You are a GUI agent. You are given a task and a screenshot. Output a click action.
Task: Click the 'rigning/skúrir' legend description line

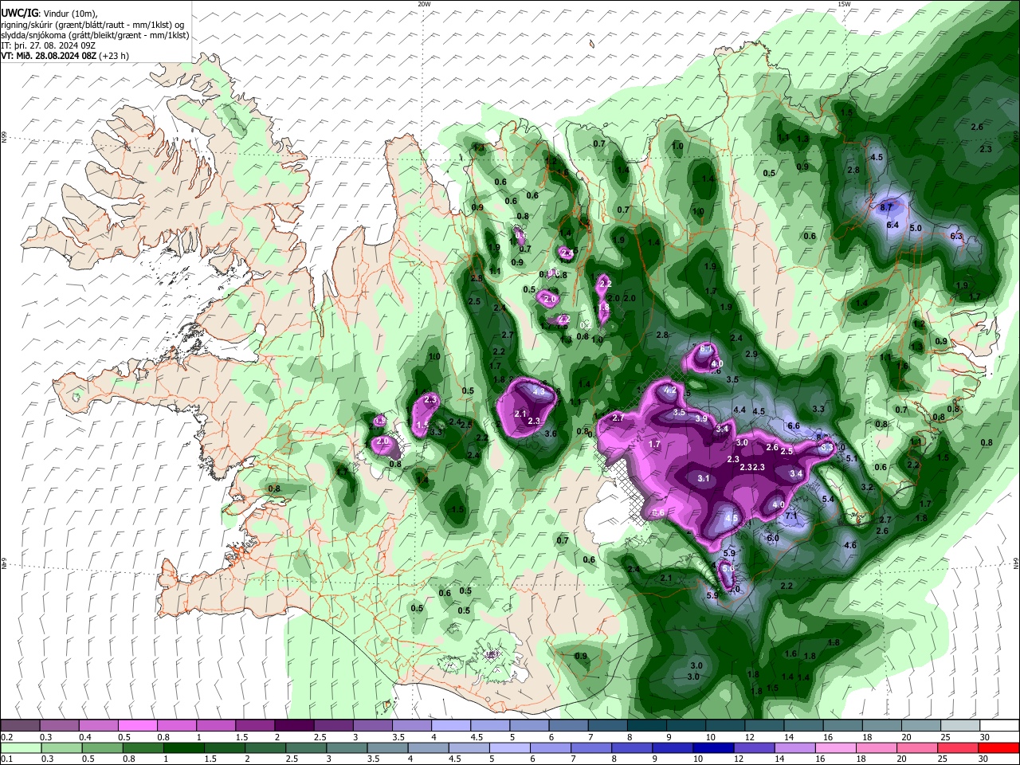(92, 25)
